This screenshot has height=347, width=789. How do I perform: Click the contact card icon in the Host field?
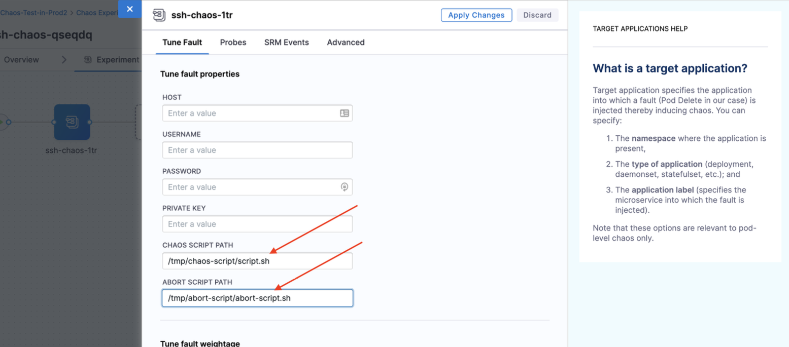(x=344, y=113)
